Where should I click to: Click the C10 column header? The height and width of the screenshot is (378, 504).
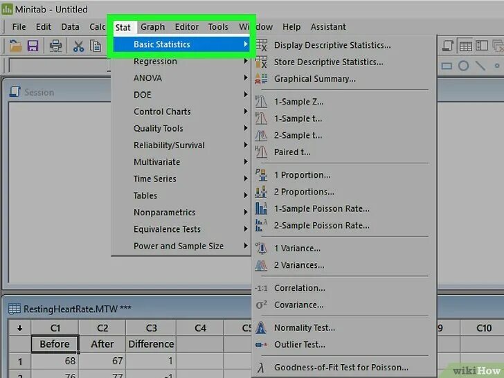pyautogui.click(x=484, y=328)
